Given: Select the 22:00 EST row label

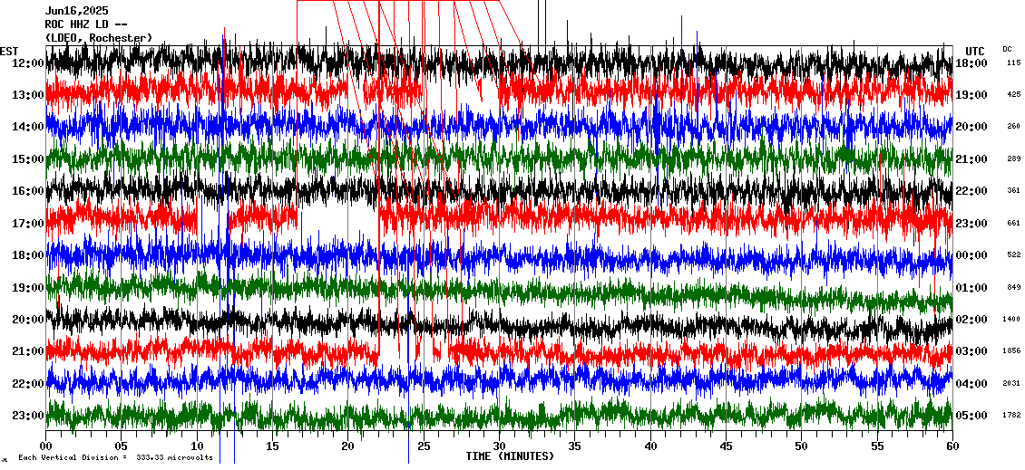Looking at the screenshot, I should (x=27, y=383).
